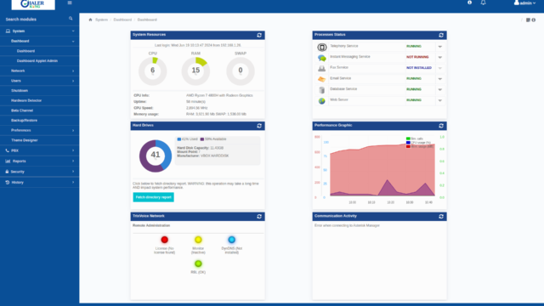544x306 pixels.
Task: Refresh the Performance Graphic applet
Action: [441, 126]
